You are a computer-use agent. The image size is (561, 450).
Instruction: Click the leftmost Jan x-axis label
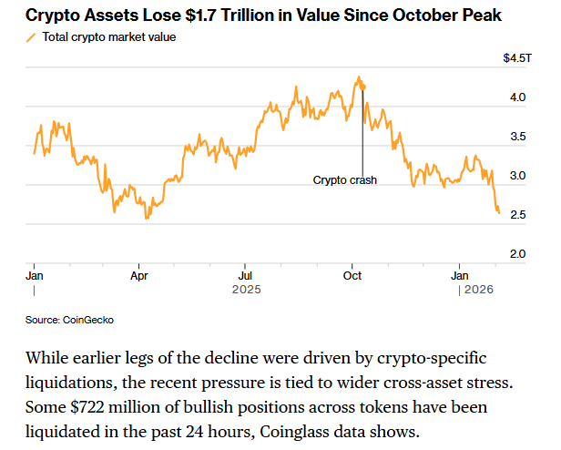(x=34, y=274)
